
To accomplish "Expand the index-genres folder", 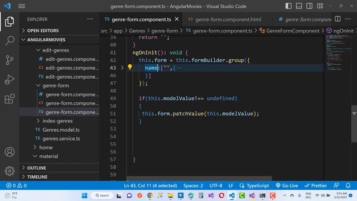I will [57, 121].
